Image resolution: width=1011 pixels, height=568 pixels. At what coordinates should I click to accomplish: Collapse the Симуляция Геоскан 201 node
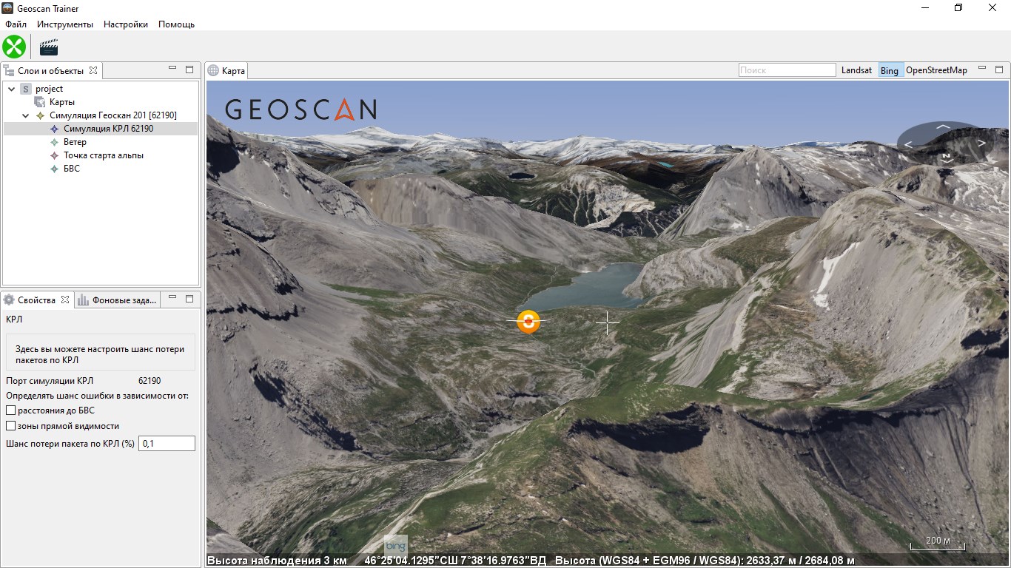pyautogui.click(x=26, y=115)
